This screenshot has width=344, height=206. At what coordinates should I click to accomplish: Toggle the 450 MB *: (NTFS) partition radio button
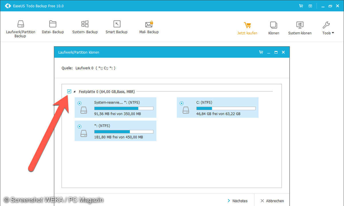pyautogui.click(x=79, y=126)
